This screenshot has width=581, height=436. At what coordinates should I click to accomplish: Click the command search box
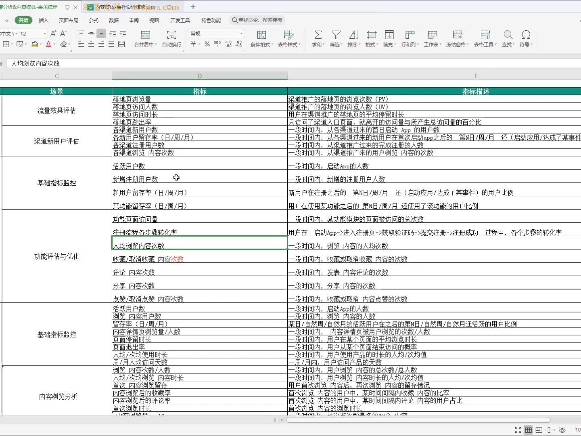[257, 20]
